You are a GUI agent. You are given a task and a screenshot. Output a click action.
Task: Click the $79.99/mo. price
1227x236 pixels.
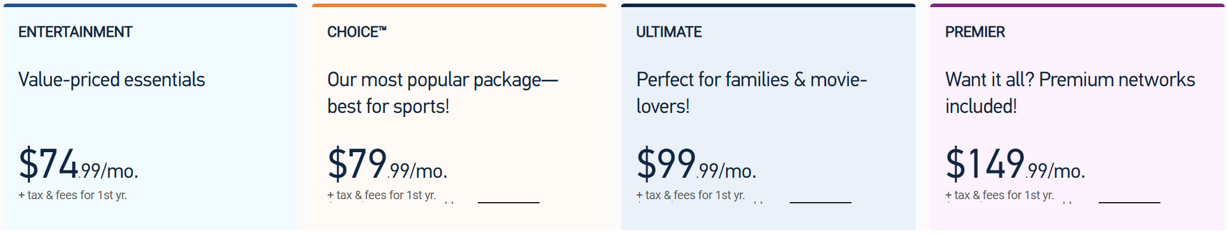point(387,164)
